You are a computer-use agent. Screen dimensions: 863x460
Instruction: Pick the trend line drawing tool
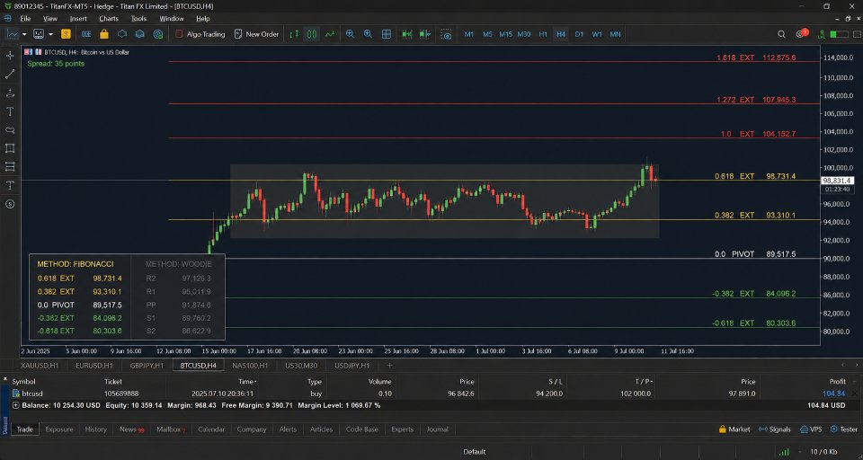(x=10, y=75)
